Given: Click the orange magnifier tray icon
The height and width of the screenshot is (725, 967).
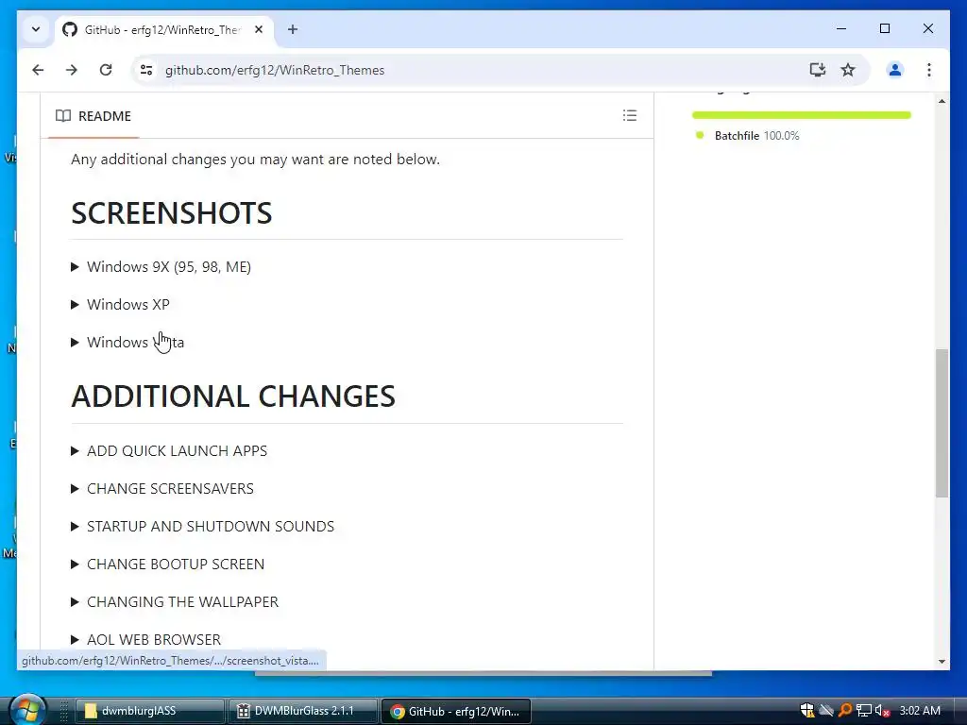Looking at the screenshot, I should click(x=845, y=711).
